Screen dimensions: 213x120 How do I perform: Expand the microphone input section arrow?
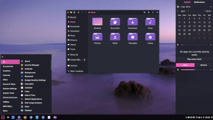tap(211, 70)
